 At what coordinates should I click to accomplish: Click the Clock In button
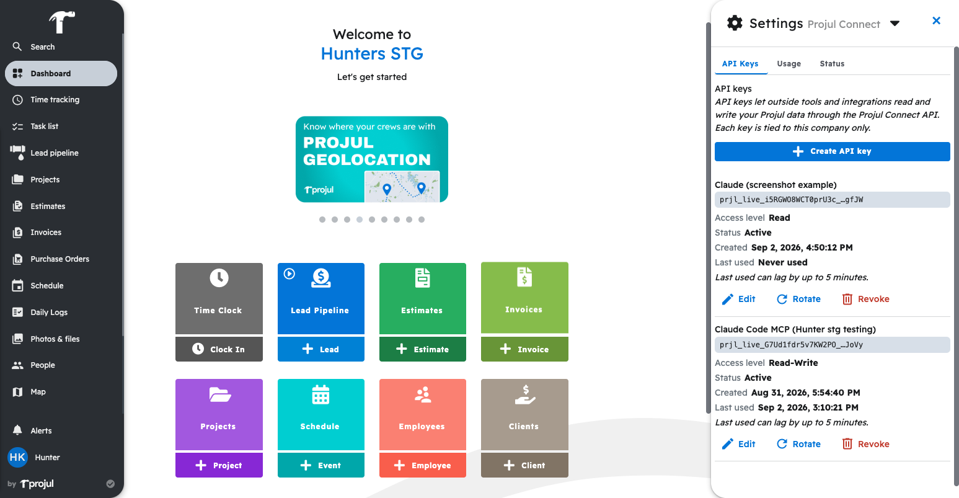[219, 349]
